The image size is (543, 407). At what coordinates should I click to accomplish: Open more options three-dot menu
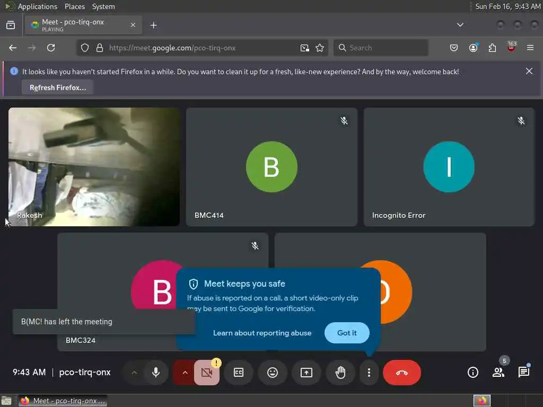point(369,373)
